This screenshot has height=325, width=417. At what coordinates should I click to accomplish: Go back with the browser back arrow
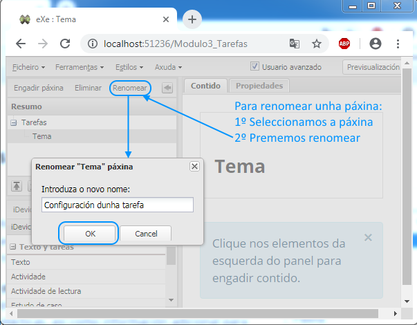(x=21, y=44)
